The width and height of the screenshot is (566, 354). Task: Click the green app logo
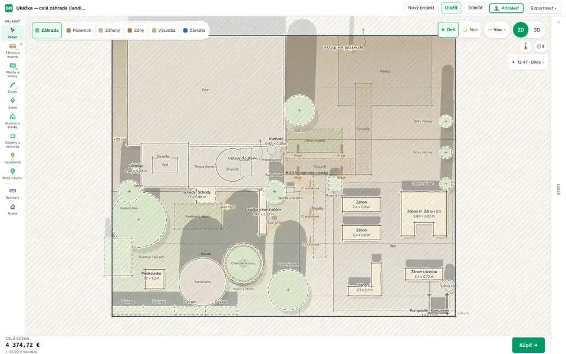tap(9, 8)
